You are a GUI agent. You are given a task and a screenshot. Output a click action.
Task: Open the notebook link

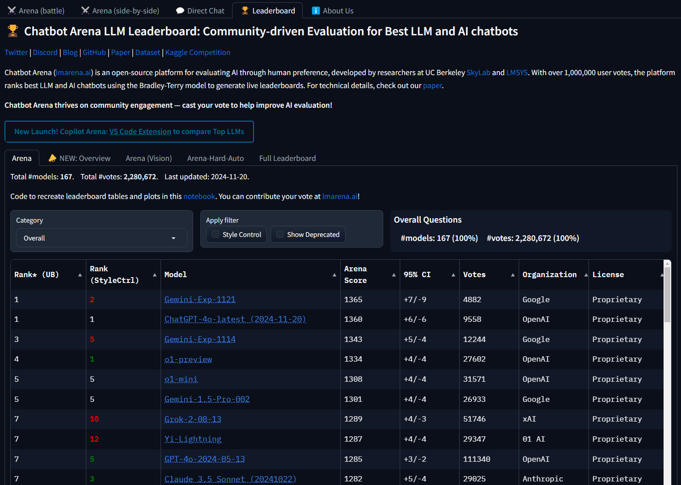coord(199,196)
